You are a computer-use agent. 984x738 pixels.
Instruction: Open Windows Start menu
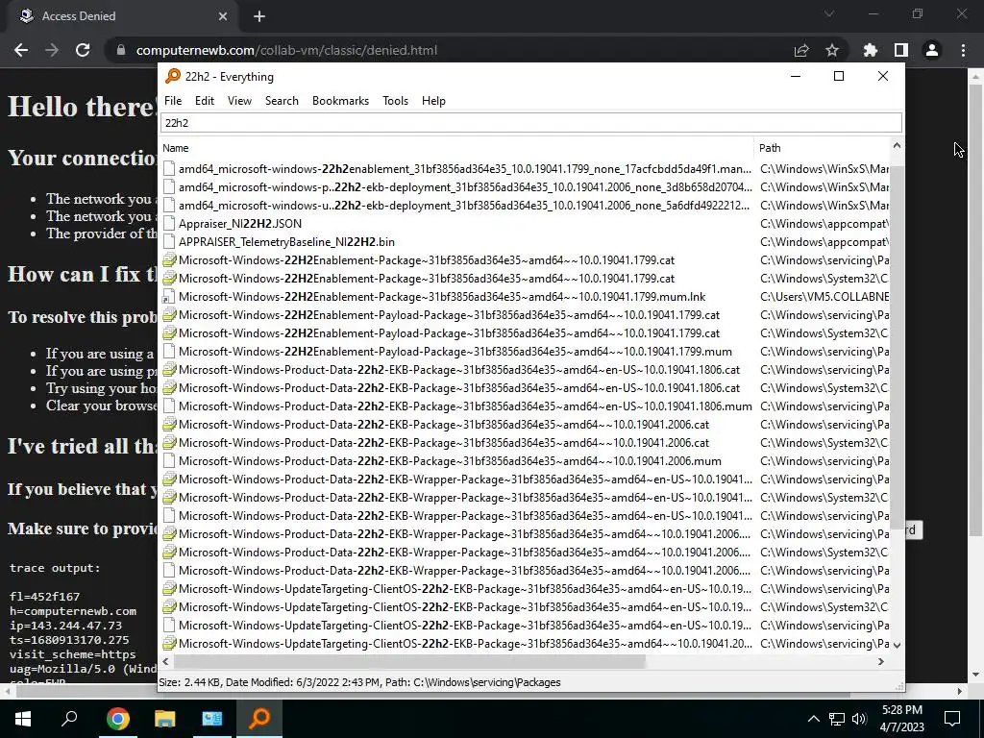point(23,719)
